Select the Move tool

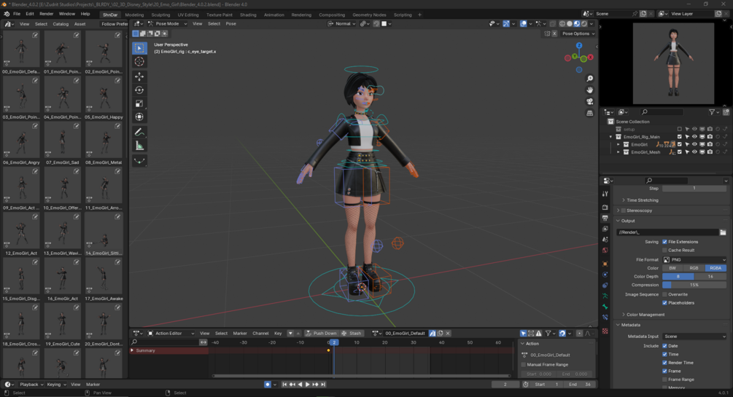click(139, 76)
